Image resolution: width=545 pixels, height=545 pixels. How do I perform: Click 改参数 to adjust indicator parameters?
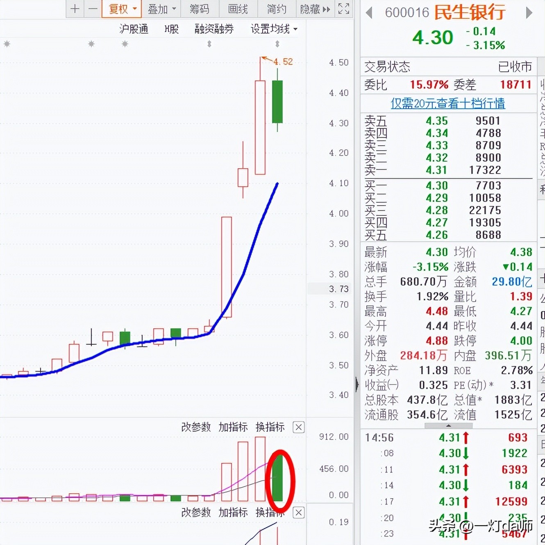196,427
